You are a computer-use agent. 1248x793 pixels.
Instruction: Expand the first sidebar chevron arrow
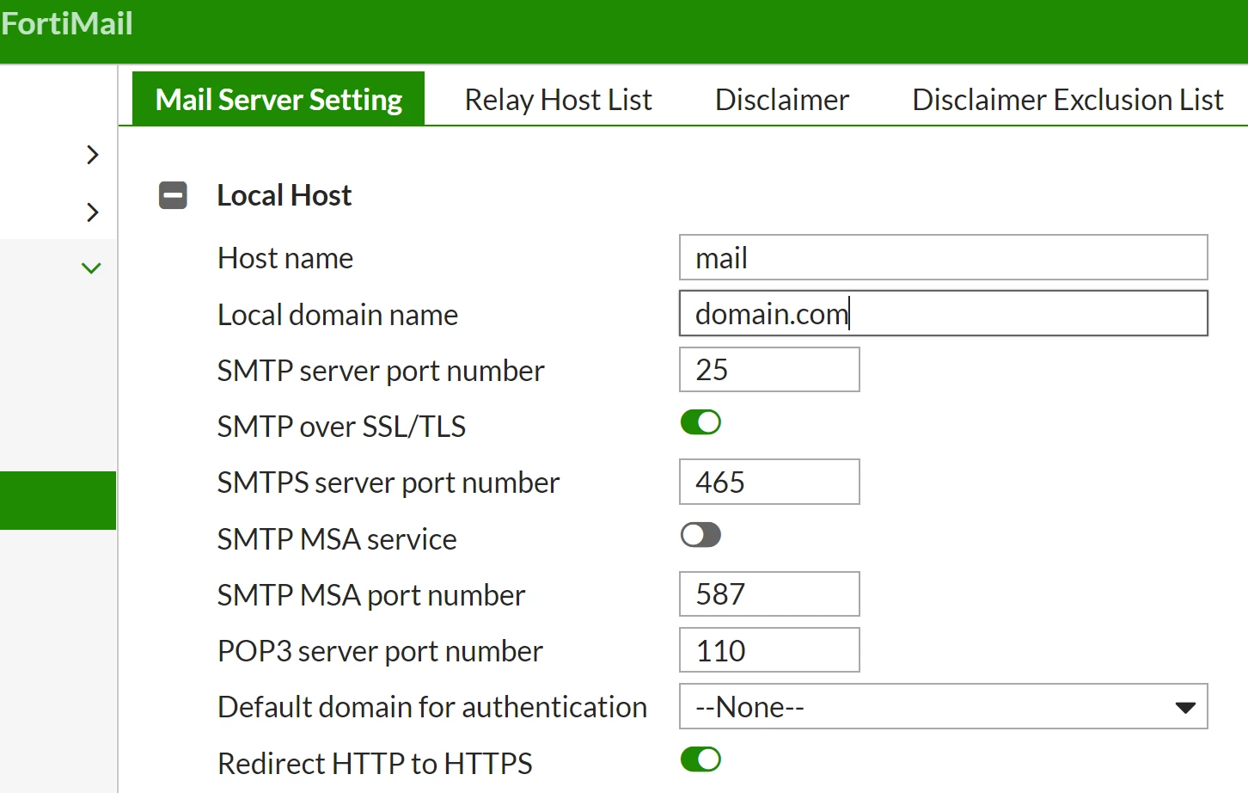click(93, 155)
